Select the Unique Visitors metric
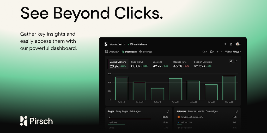Image resolution: width=267 pixels, height=133 pixels. pos(118,64)
